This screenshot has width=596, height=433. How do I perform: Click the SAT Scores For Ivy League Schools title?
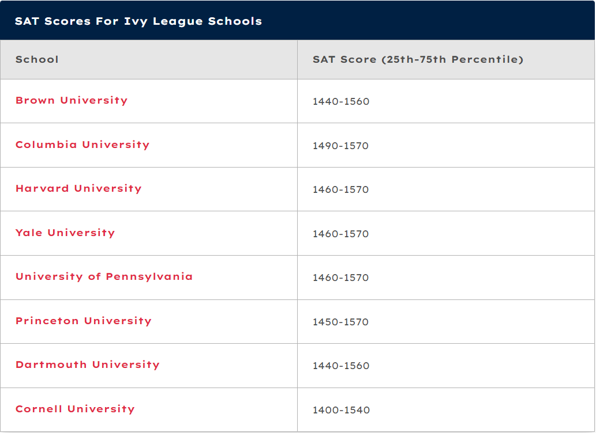click(x=138, y=21)
